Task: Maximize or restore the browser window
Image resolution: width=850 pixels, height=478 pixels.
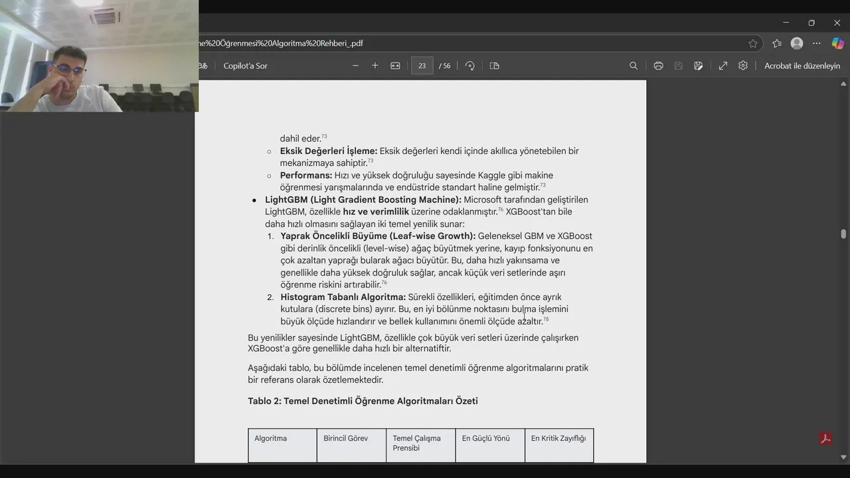Action: pyautogui.click(x=811, y=23)
